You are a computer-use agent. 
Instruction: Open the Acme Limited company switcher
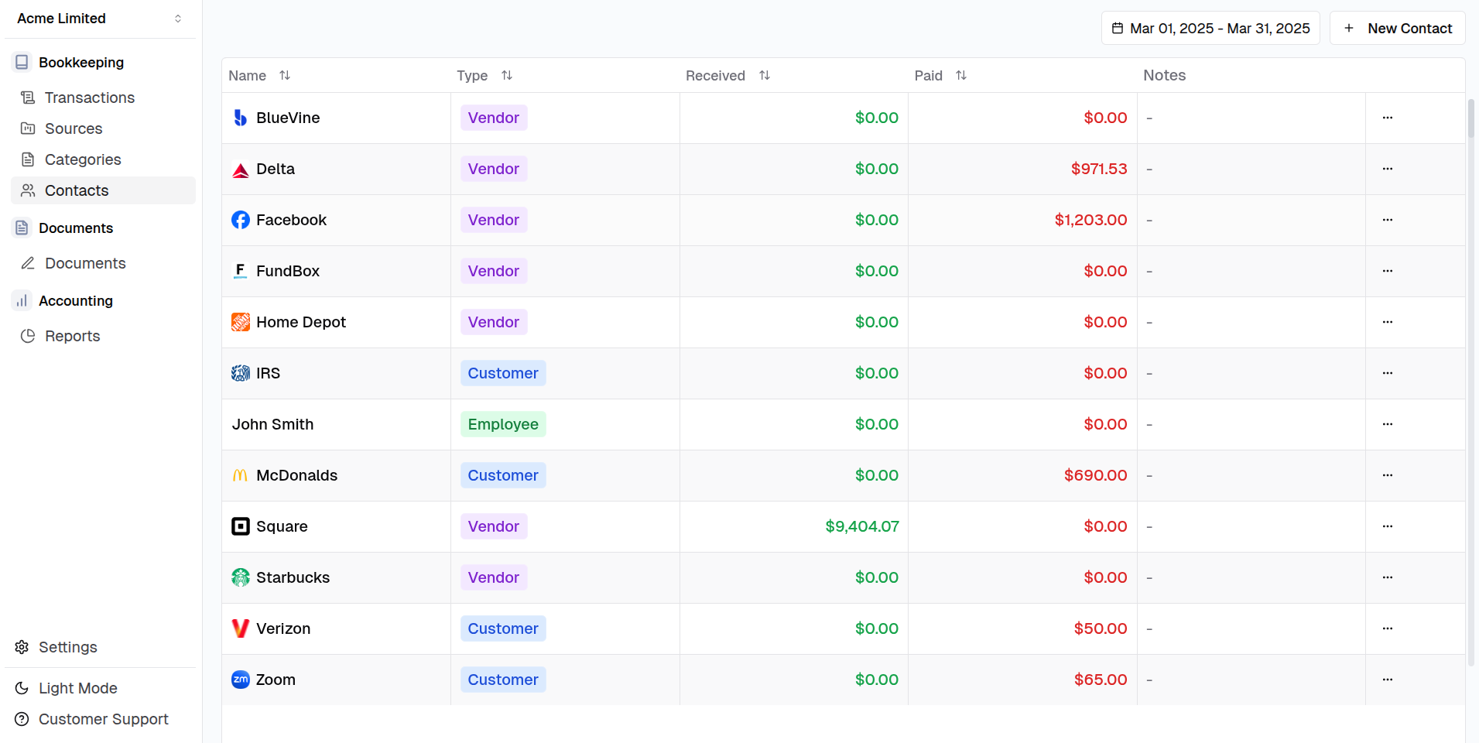(100, 19)
